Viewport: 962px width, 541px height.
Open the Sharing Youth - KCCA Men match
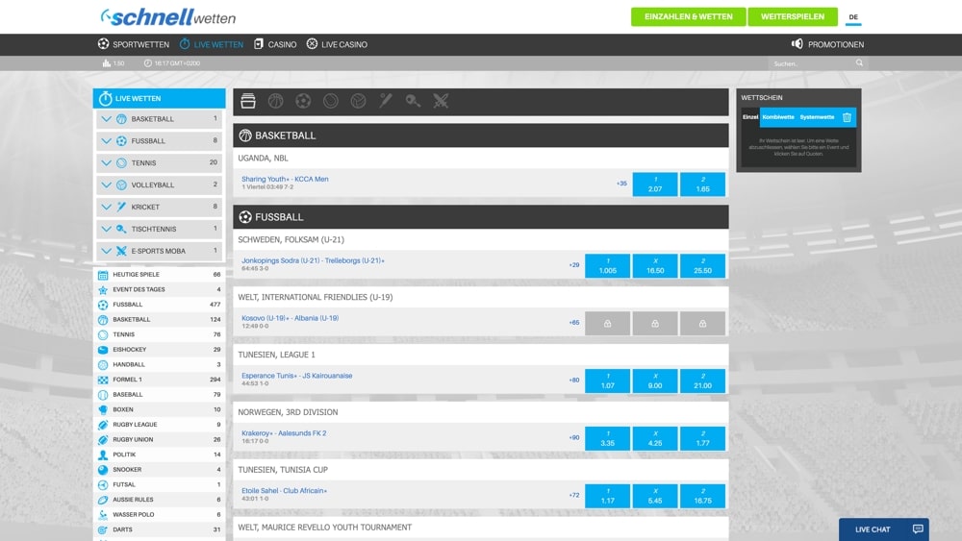pyautogui.click(x=285, y=180)
